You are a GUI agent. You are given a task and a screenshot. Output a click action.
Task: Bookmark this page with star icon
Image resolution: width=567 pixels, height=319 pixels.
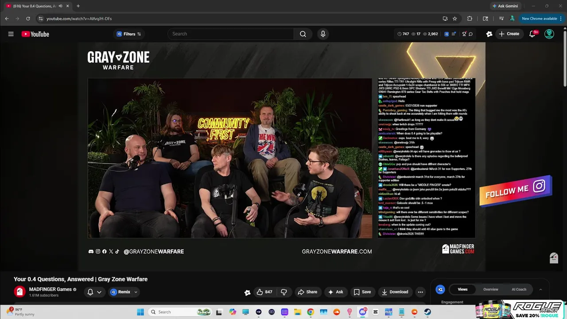[454, 19]
